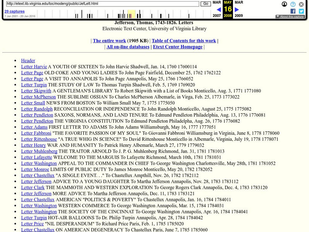
Task: Open The entire work link
Action: [x=109, y=41]
